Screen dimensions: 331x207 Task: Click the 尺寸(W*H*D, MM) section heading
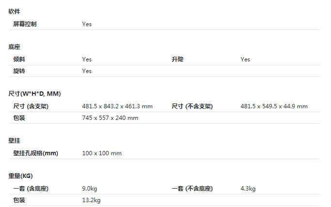point(34,93)
